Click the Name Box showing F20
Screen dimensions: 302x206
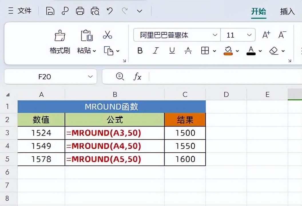coord(45,77)
